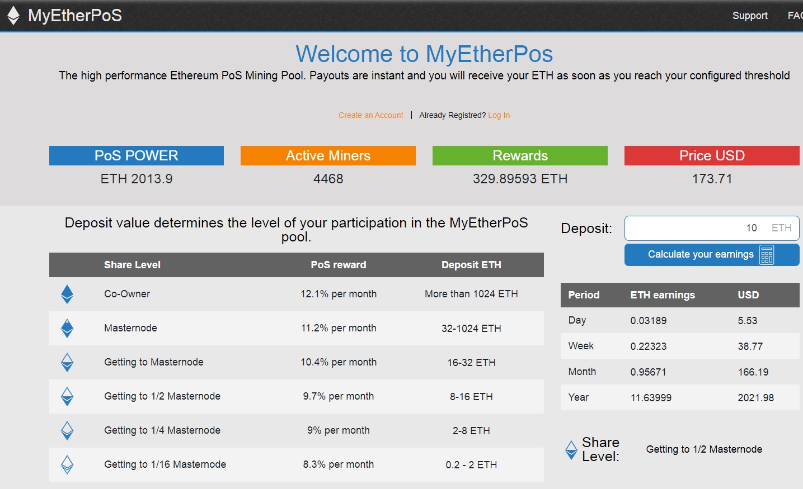This screenshot has width=803, height=489.
Task: Click the Deposit ETH column header
Action: coord(471,265)
